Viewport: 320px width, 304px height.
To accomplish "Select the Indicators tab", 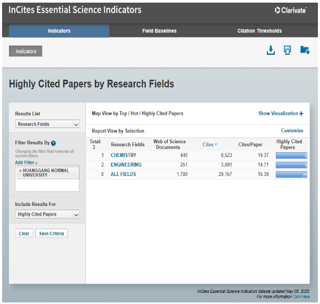I will coord(59,31).
